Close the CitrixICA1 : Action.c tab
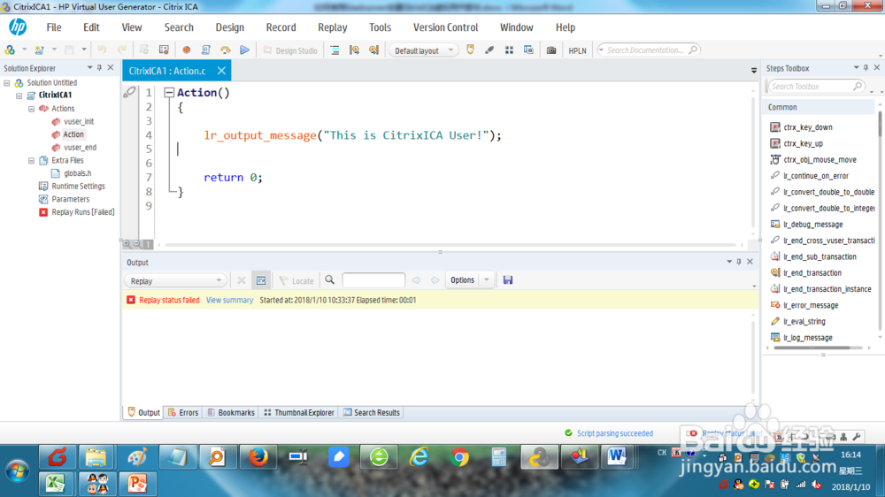Image resolution: width=885 pixels, height=497 pixels. pyautogui.click(x=221, y=71)
